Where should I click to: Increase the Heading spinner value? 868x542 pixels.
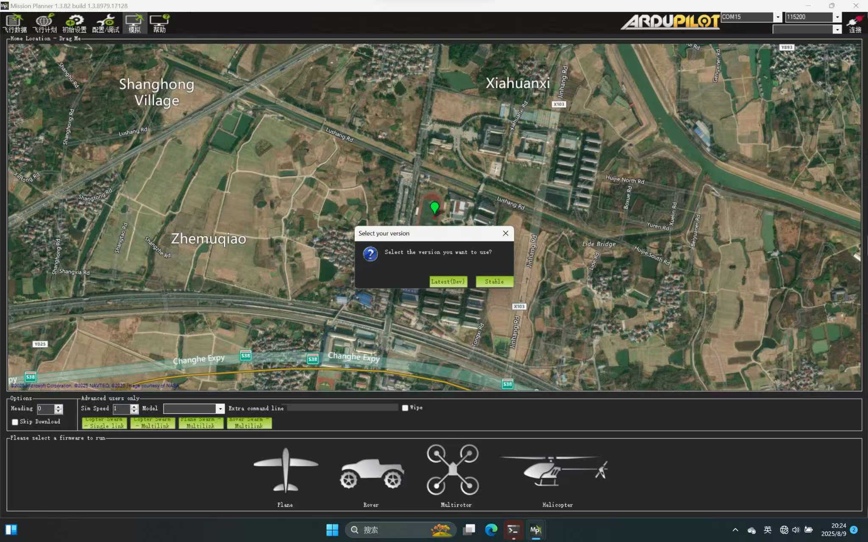pos(59,406)
